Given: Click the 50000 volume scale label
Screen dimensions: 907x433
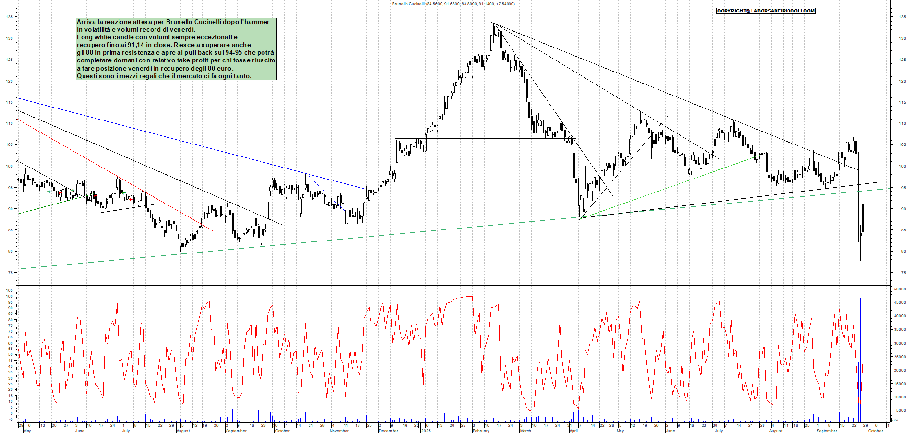Looking at the screenshot, I should pos(899,289).
